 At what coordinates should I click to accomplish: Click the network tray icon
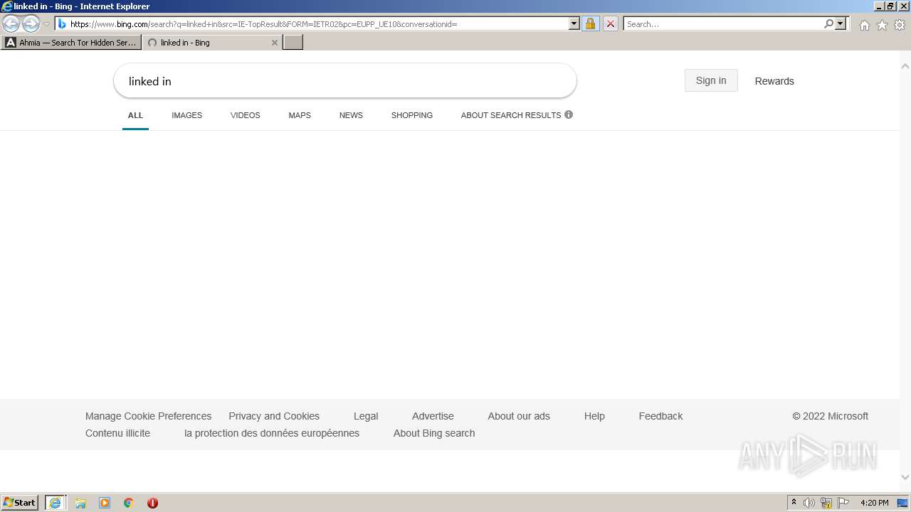(x=826, y=503)
